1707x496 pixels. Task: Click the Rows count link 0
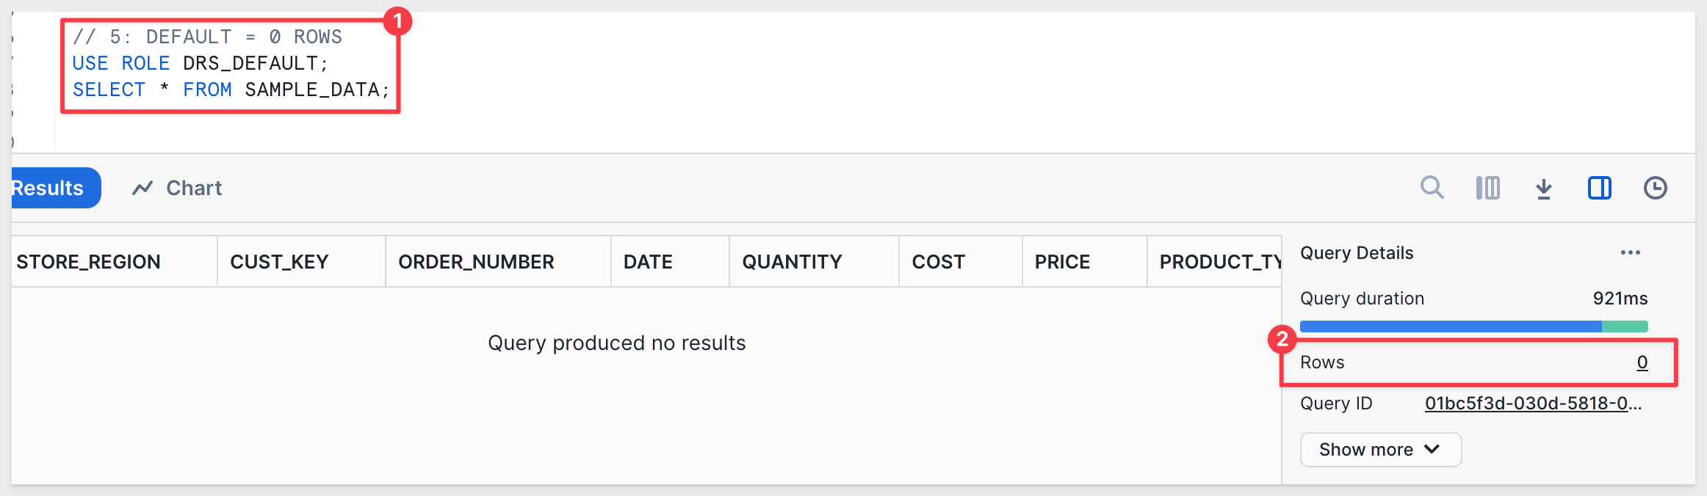click(x=1642, y=362)
